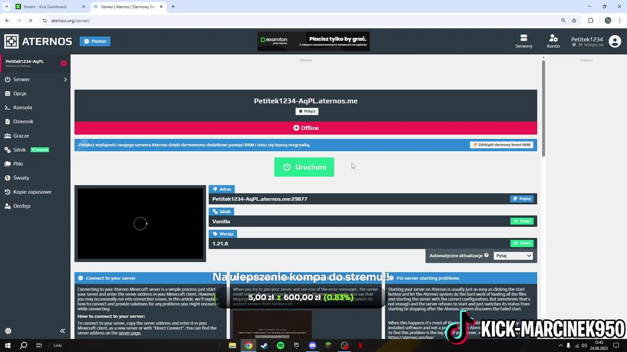The image size is (627, 352).
Task: Open the blue Pomoc button
Action: (95, 41)
